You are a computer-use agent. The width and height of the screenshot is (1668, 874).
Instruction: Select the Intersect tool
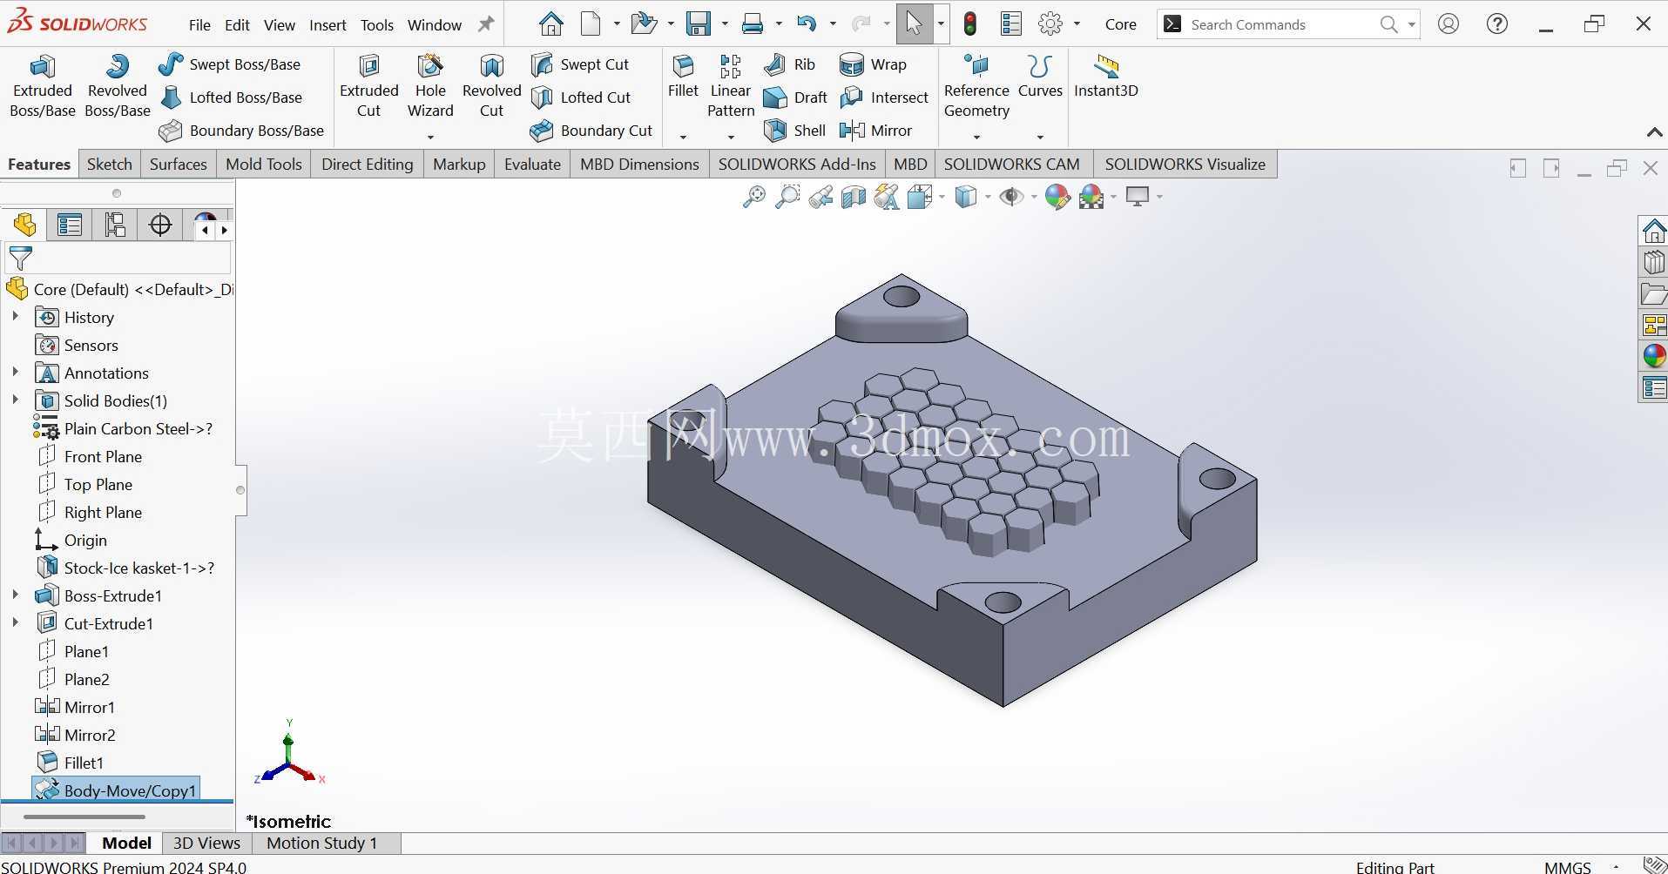884,97
